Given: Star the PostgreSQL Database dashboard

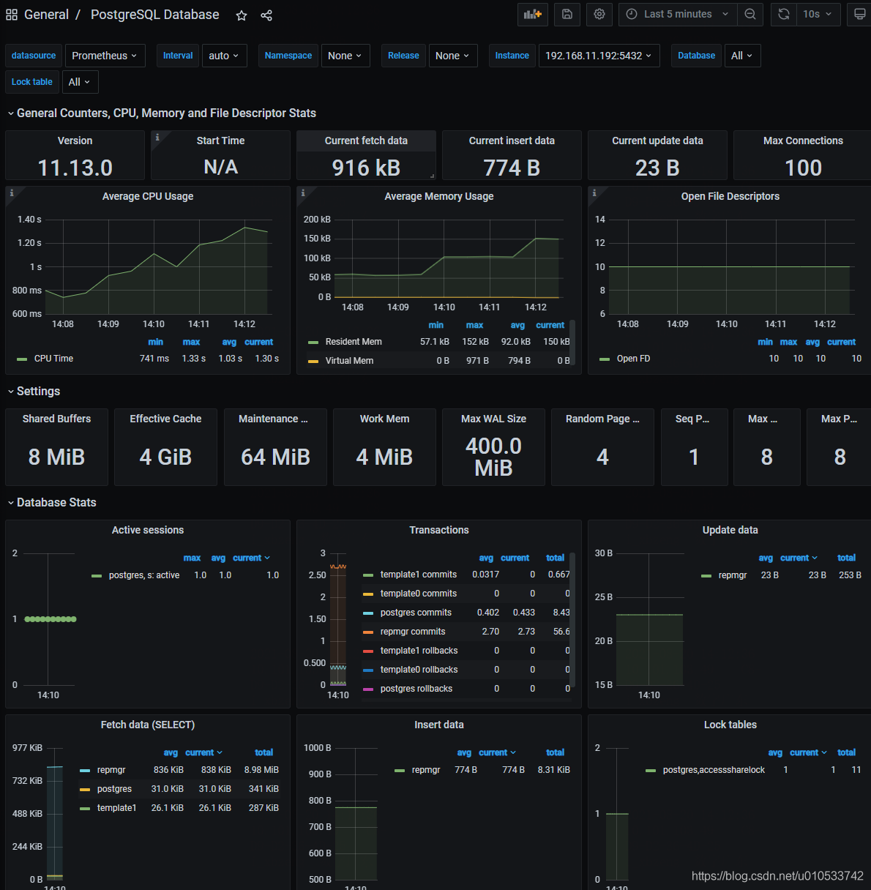Looking at the screenshot, I should tap(242, 15).
